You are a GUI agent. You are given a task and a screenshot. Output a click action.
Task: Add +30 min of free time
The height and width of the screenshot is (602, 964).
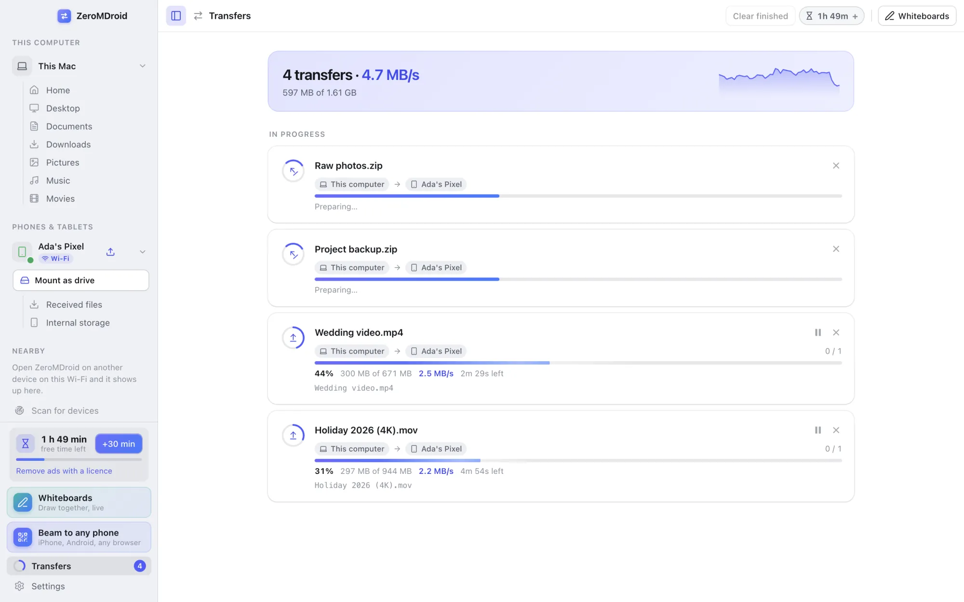(119, 444)
